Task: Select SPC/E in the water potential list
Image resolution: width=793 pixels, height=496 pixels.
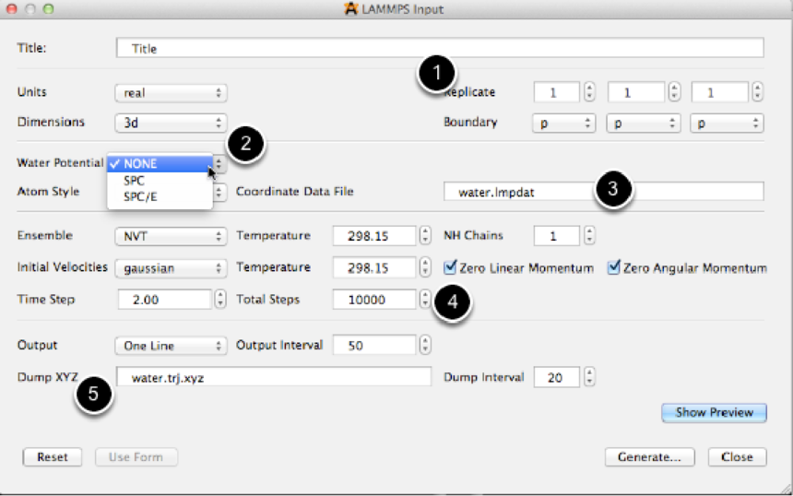Action: click(x=142, y=198)
